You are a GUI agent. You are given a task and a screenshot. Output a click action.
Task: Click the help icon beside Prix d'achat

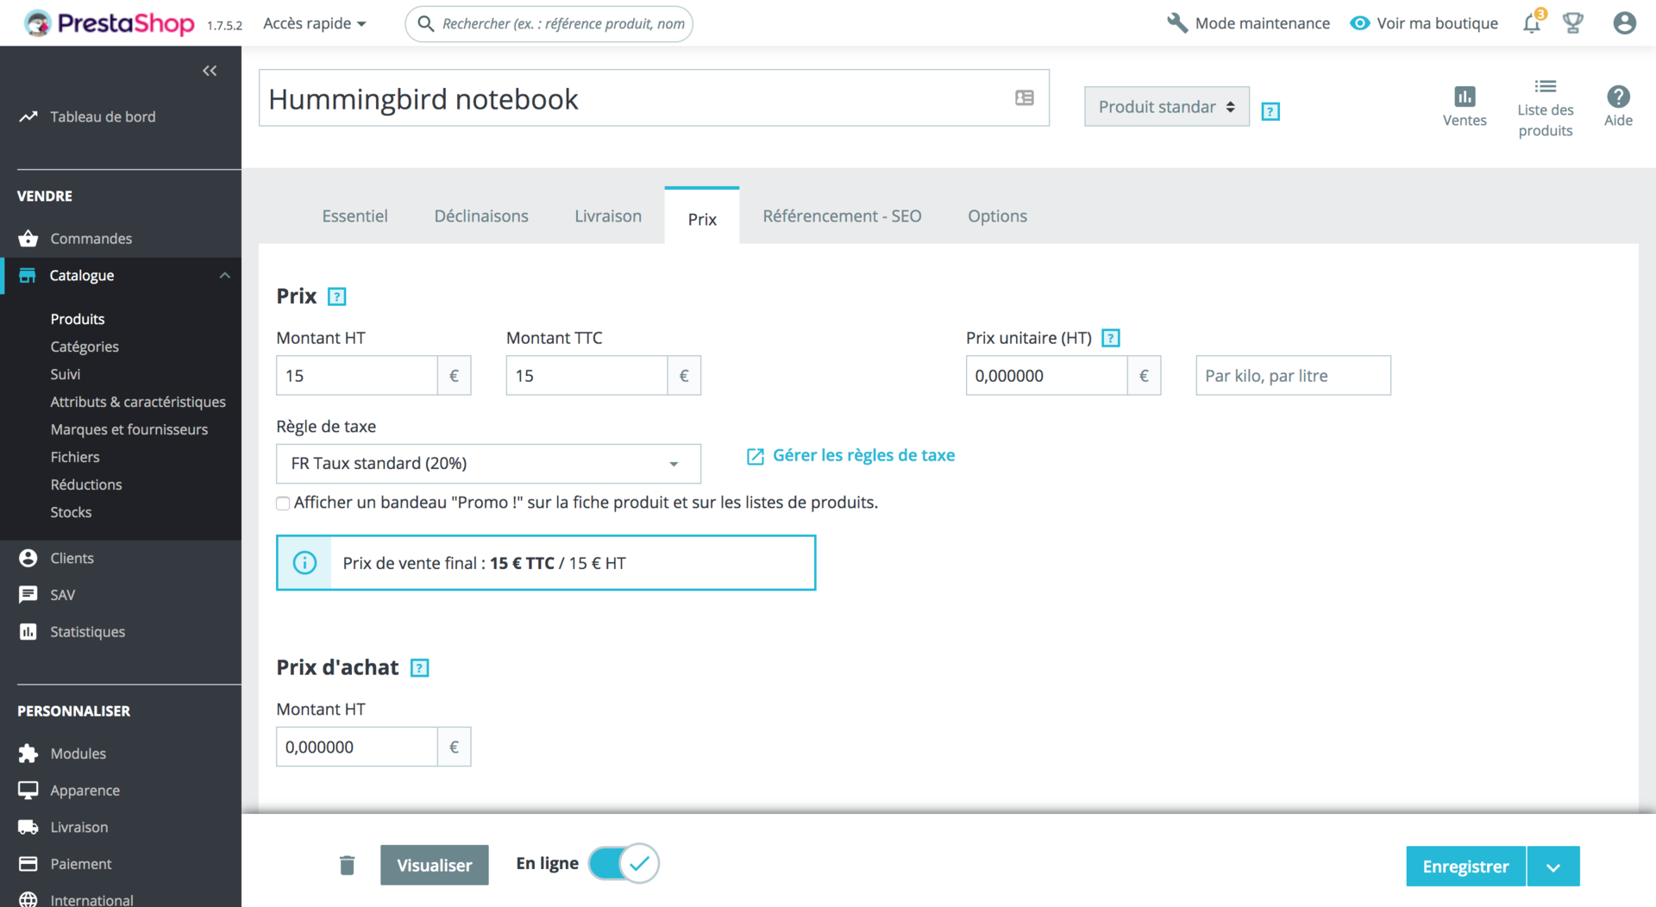coord(420,668)
